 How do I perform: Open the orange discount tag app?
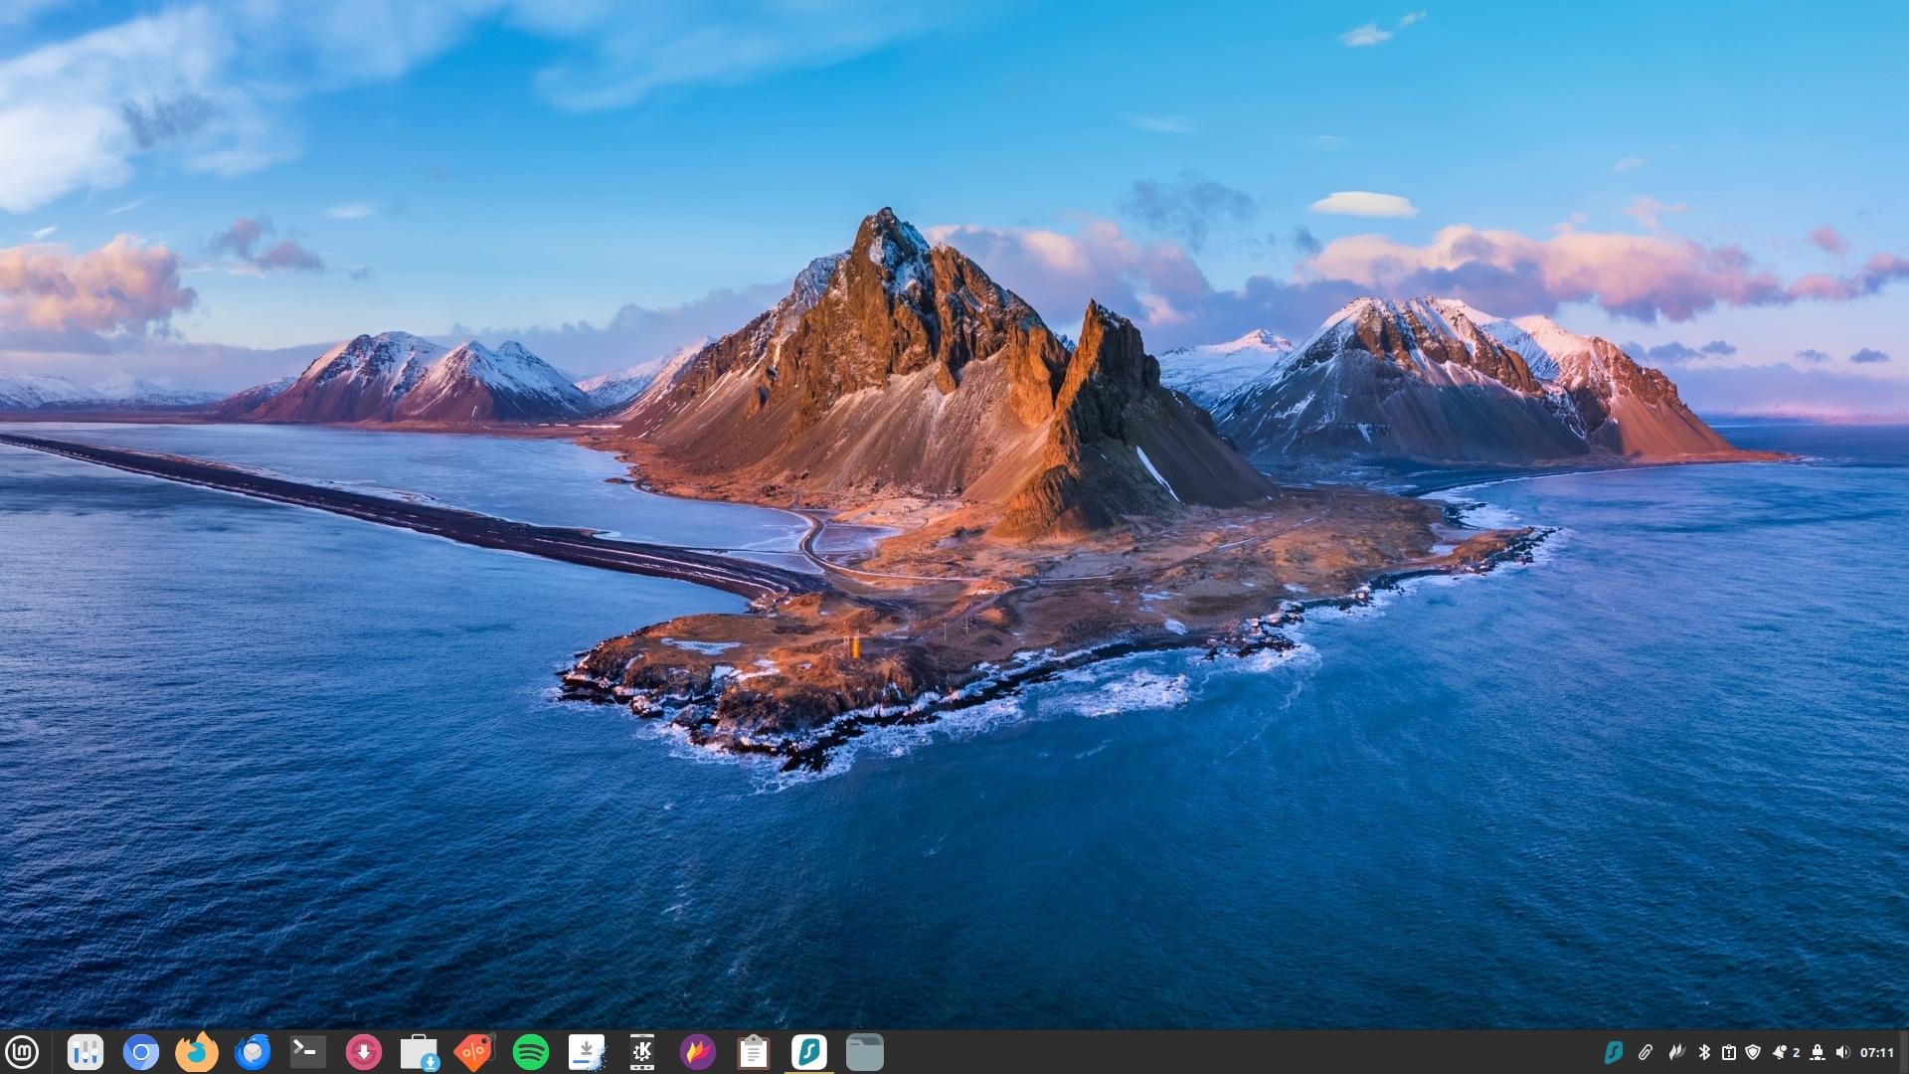coord(475,1052)
